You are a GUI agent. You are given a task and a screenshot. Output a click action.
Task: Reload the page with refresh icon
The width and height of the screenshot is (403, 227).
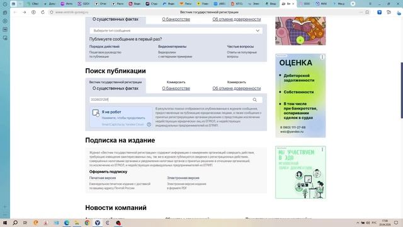pos(43,12)
